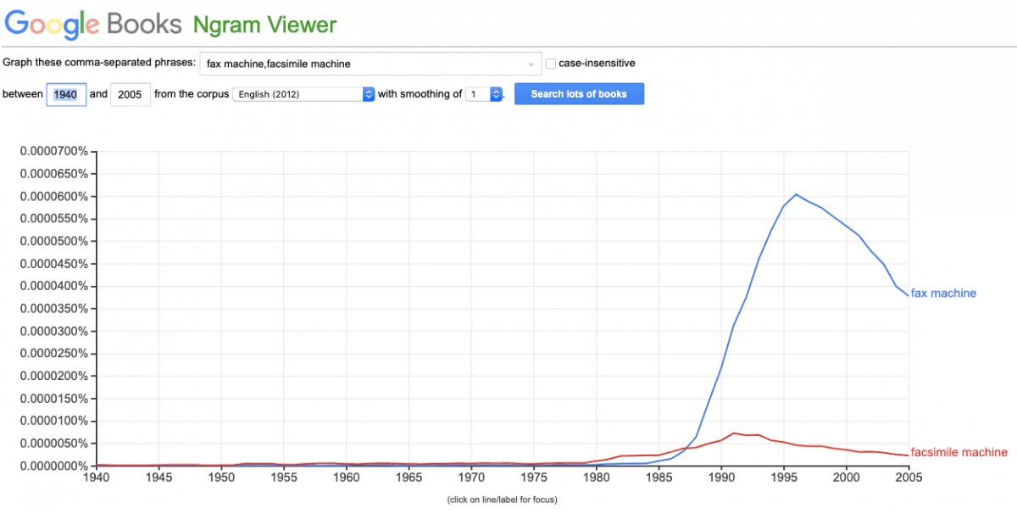
Task: Click the peak of the blue fax machine line
Action: pyautogui.click(x=796, y=194)
